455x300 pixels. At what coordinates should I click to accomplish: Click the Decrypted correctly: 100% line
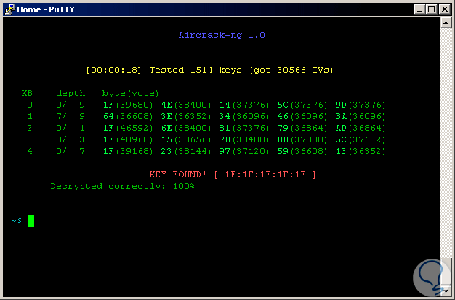pos(122,186)
